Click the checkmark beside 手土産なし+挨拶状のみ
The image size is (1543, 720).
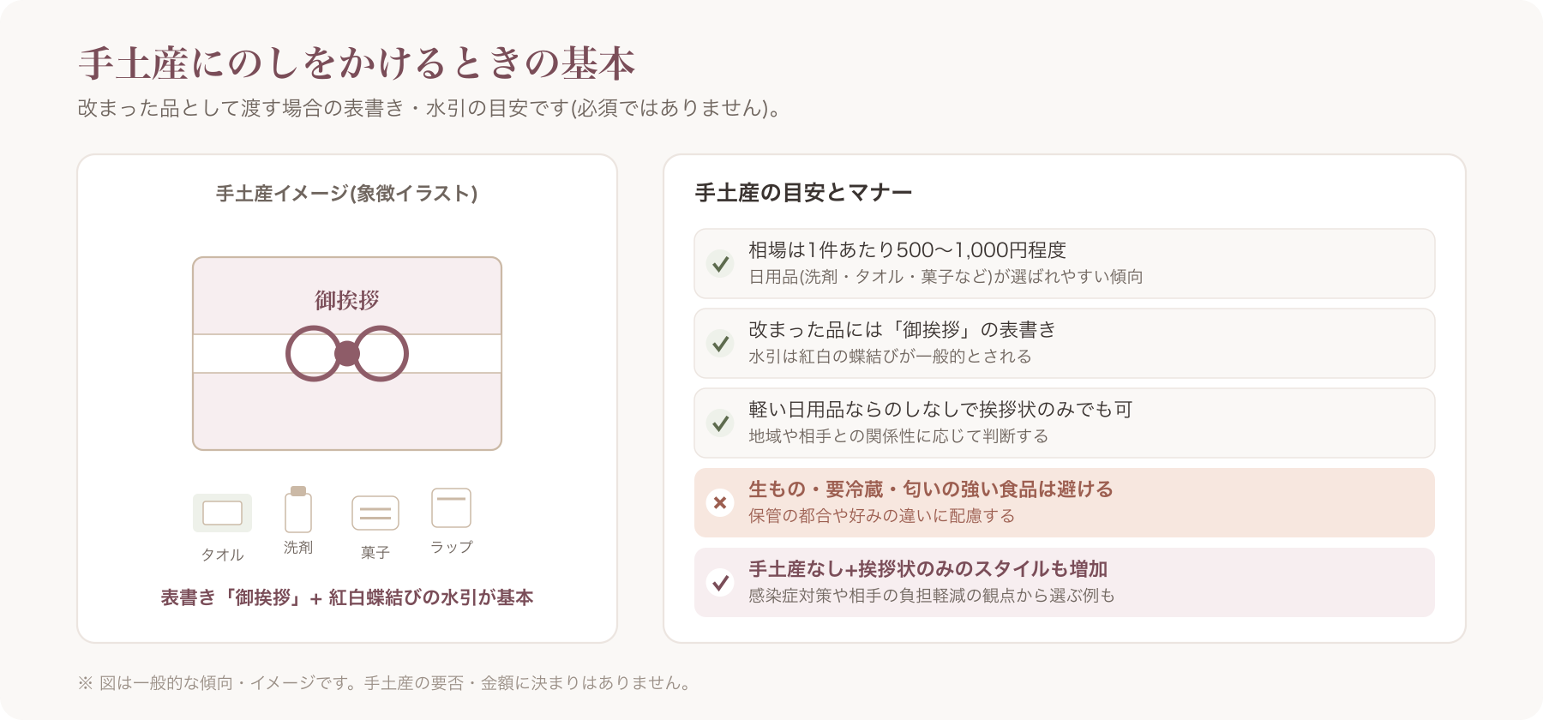[x=720, y=583]
